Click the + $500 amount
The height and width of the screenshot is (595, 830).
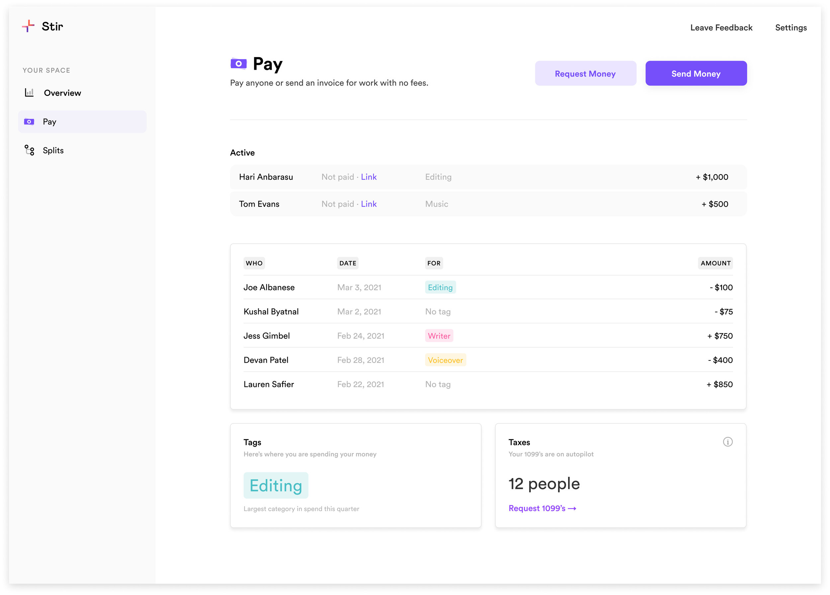point(715,204)
